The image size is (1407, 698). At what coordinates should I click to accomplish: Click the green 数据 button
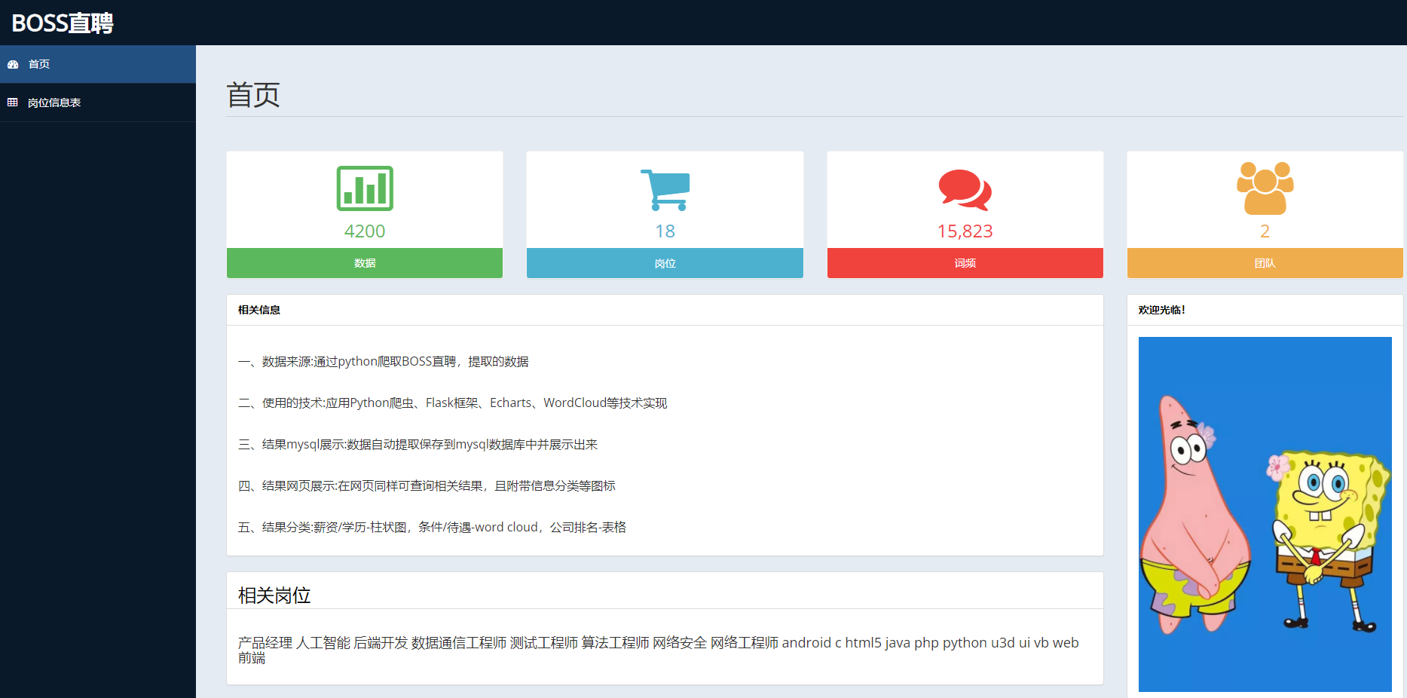tap(365, 263)
